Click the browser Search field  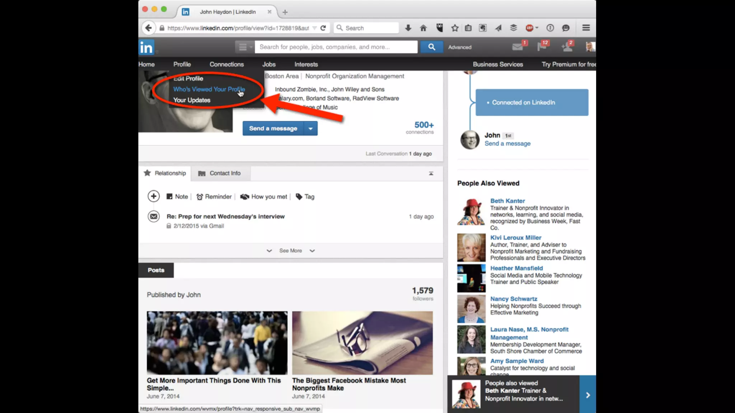pos(366,28)
